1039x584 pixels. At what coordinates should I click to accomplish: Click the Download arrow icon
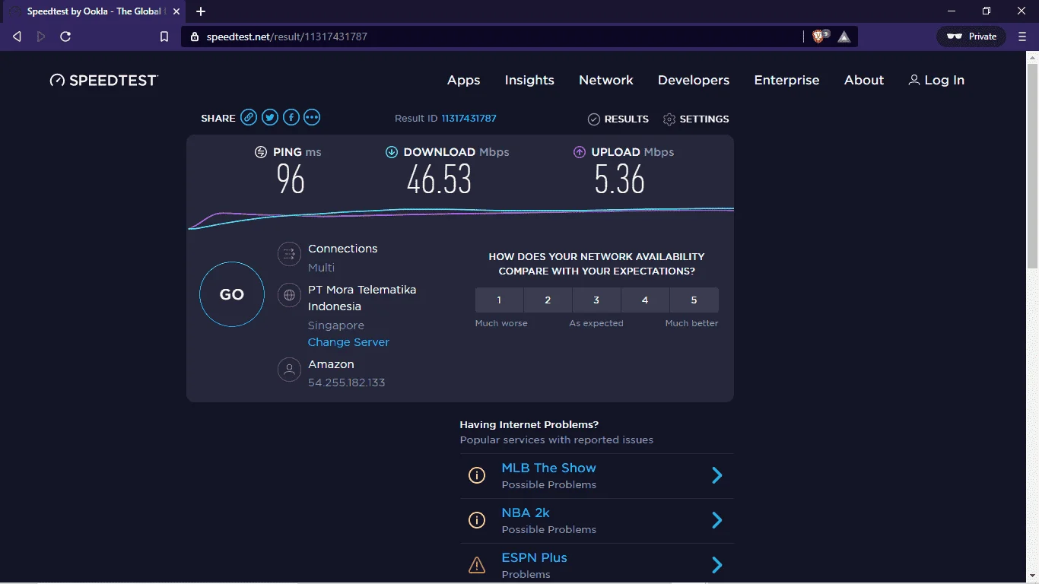pyautogui.click(x=392, y=152)
